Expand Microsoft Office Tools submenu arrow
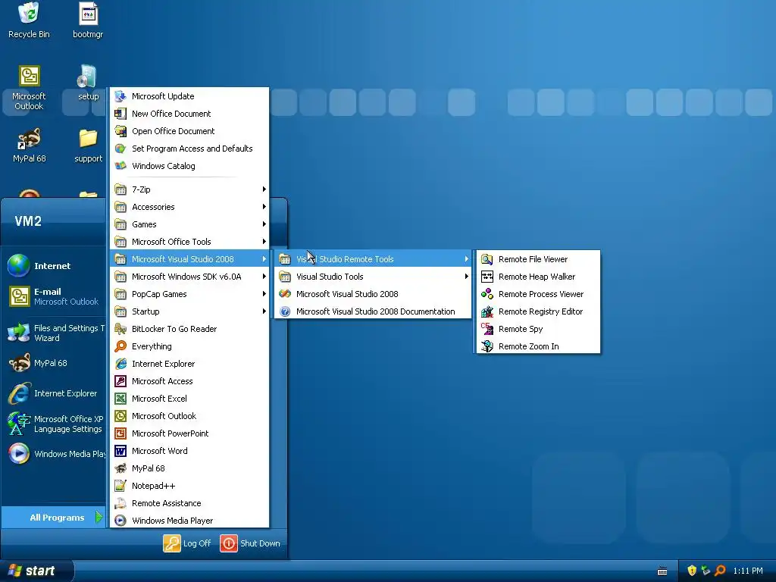Image resolution: width=776 pixels, height=582 pixels. pyautogui.click(x=264, y=242)
